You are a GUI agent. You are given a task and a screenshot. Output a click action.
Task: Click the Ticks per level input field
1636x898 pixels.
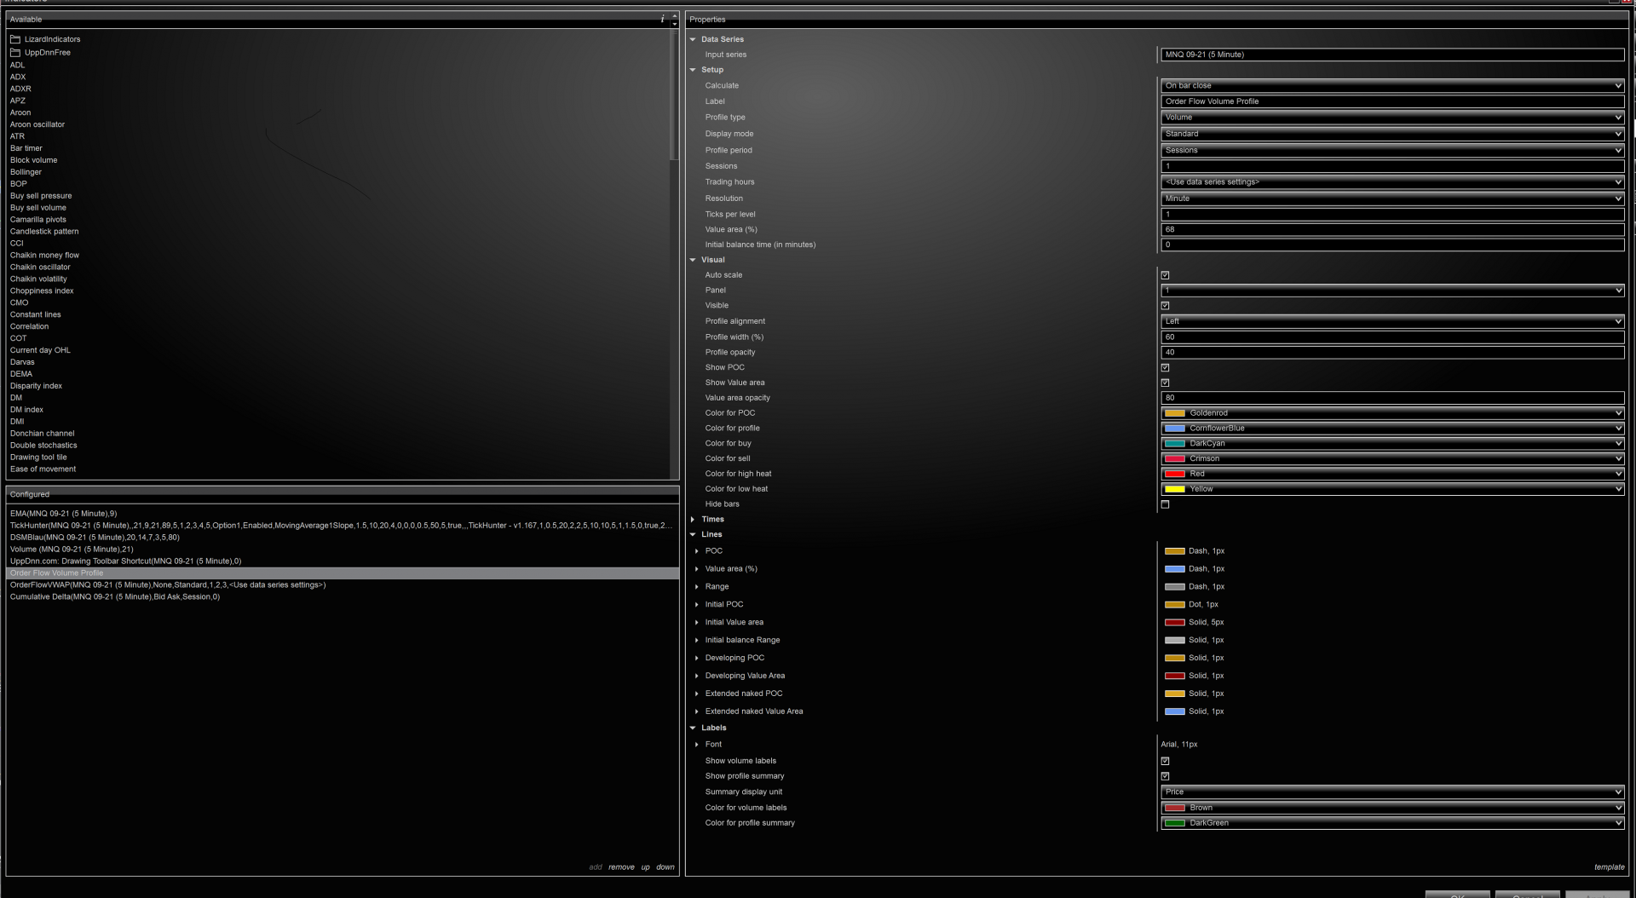[x=1392, y=215]
